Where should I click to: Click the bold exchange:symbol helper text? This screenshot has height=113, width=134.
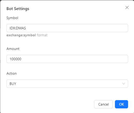pyautogui.click(x=21, y=35)
